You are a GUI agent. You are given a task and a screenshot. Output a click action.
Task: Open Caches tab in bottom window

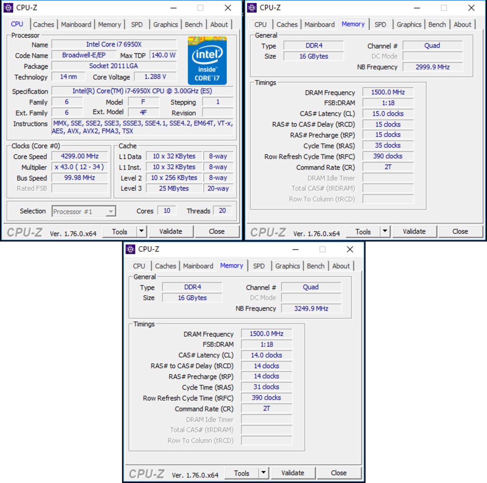coord(165,266)
